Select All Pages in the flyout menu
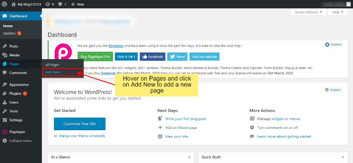The width and height of the screenshot is (353, 163). click(x=52, y=65)
